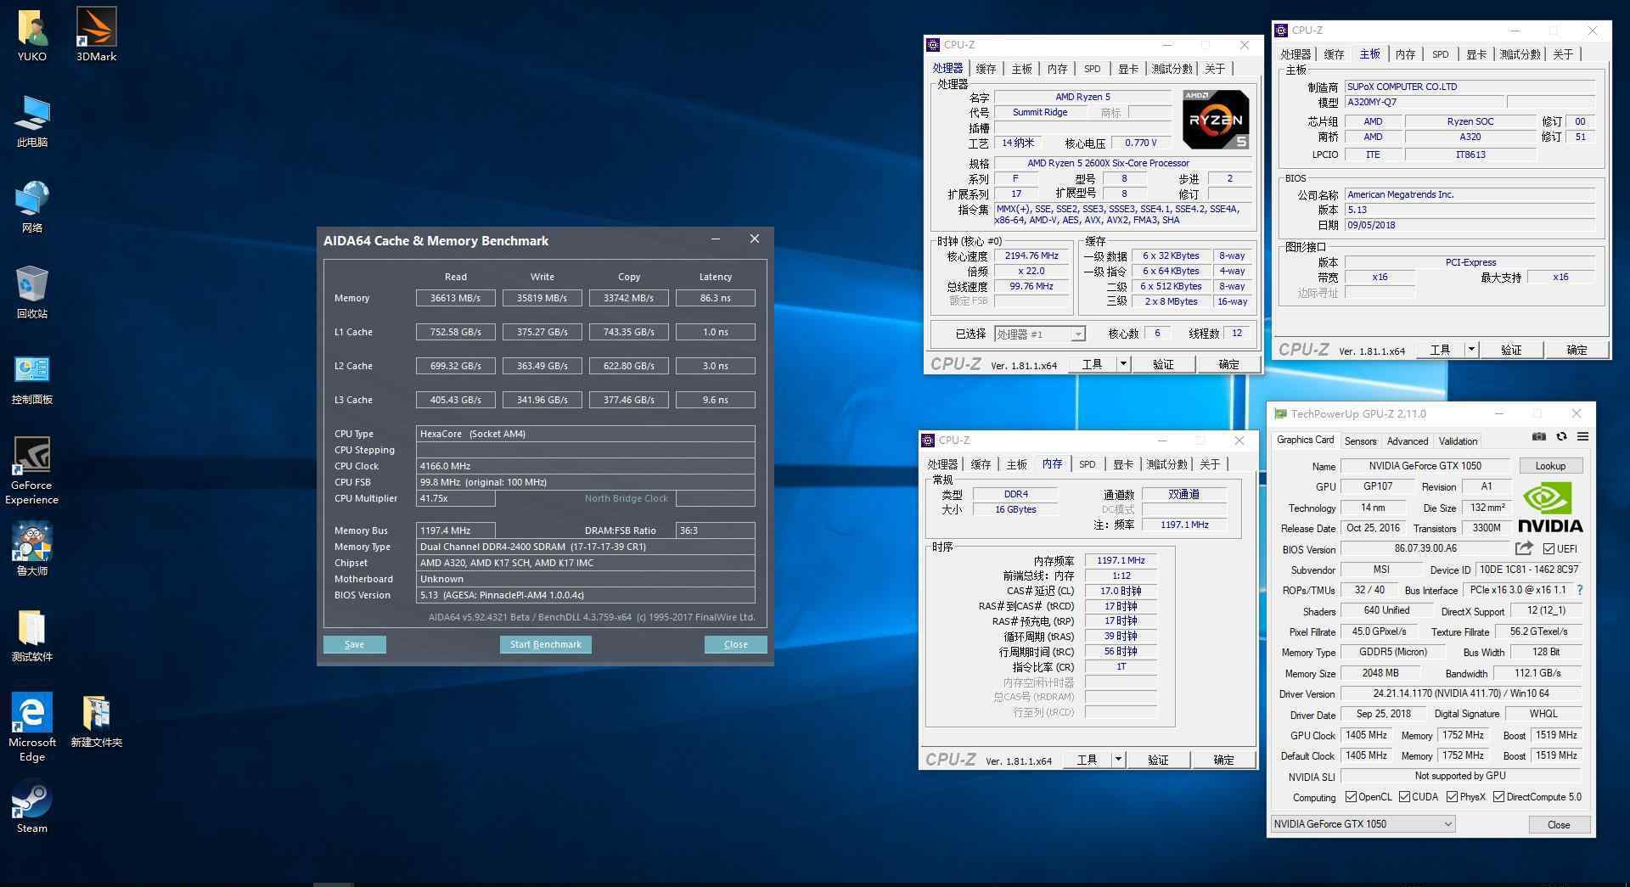Open the 回收站 recycle bin icon

coord(32,291)
